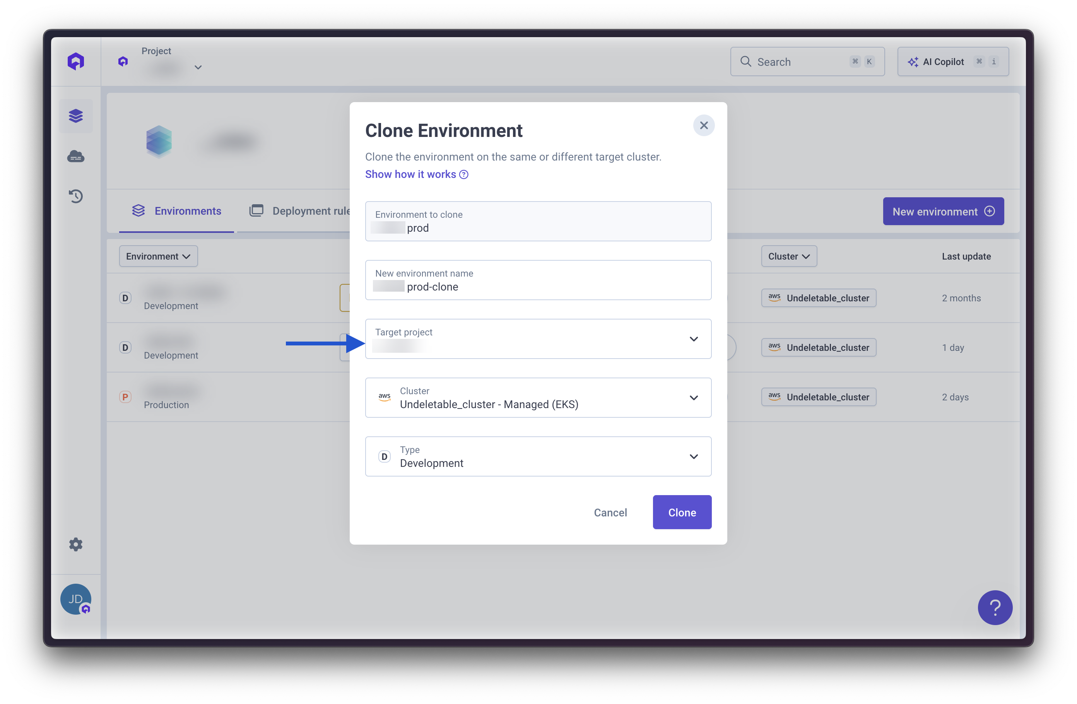
Task: Expand the Project selector chevron
Action: [198, 67]
